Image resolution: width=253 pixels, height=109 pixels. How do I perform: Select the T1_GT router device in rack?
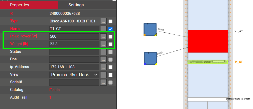point(208,62)
